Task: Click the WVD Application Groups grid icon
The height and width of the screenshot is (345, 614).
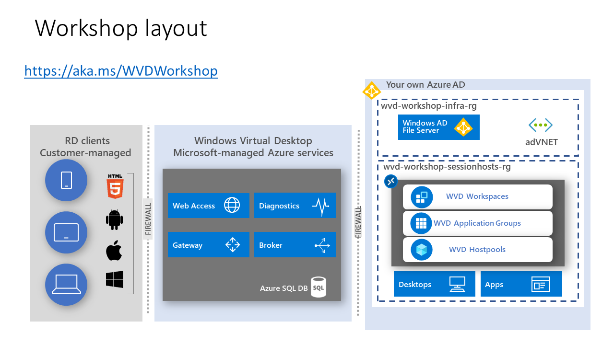Action: coord(420,223)
